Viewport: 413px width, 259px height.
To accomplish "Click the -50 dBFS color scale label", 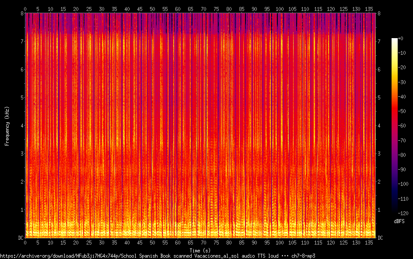I will pyautogui.click(x=402, y=111).
